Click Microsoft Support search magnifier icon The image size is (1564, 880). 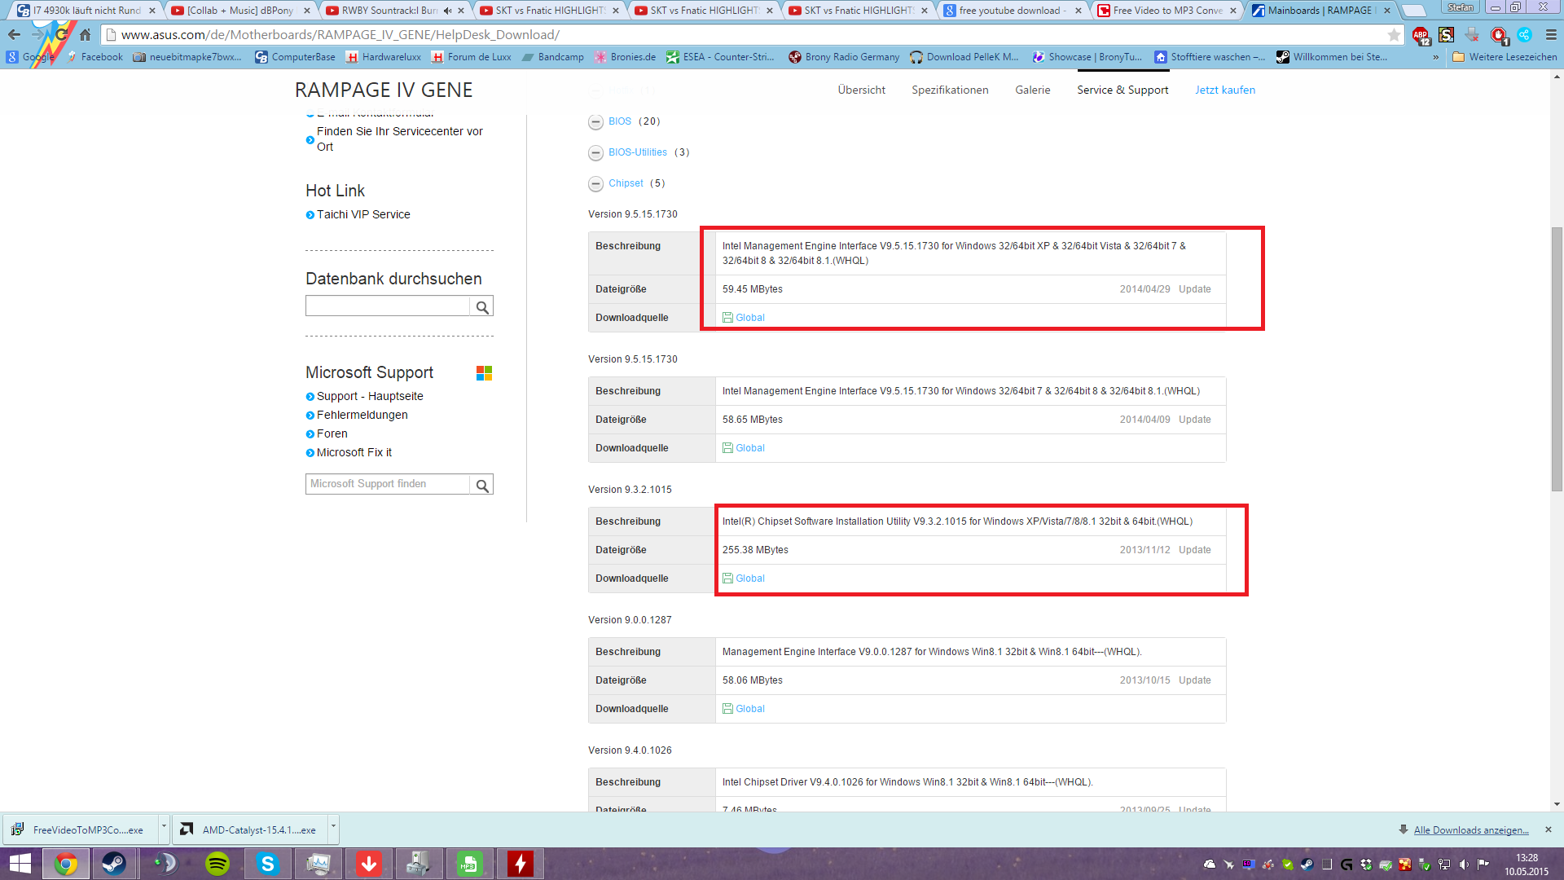[x=482, y=486]
